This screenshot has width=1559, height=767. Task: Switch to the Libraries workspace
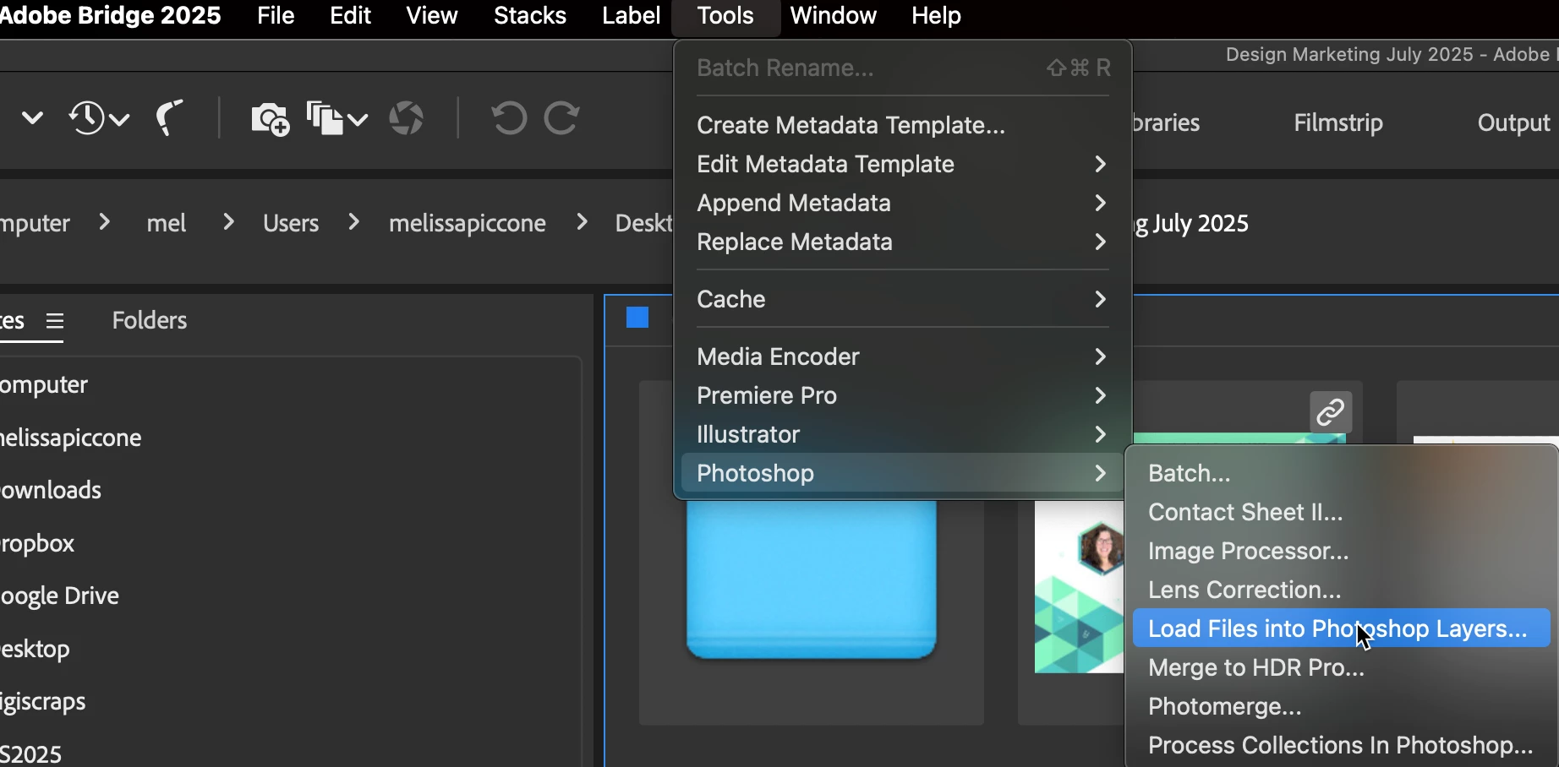click(1167, 123)
